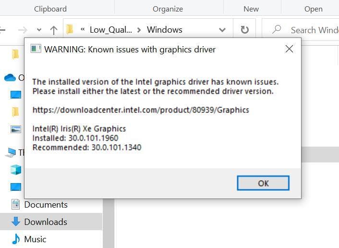
Task: Click OK in the graphics driver warning
Action: (263, 183)
